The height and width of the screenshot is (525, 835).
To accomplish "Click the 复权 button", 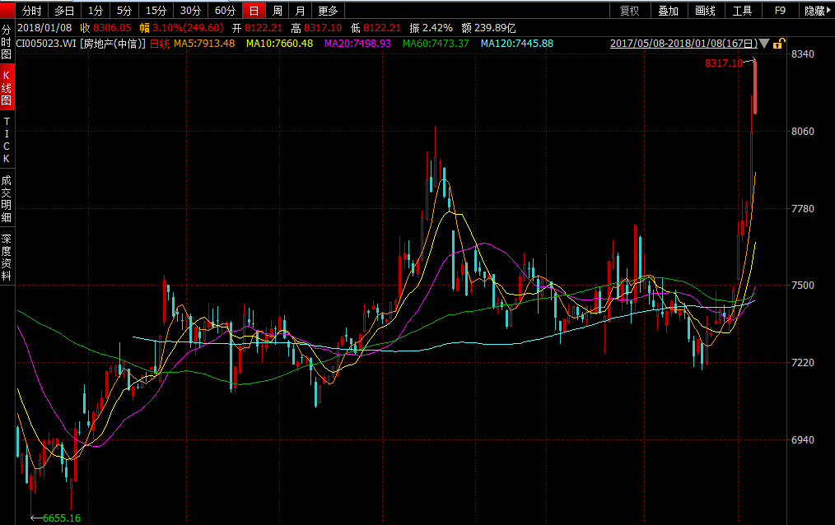I will (629, 11).
